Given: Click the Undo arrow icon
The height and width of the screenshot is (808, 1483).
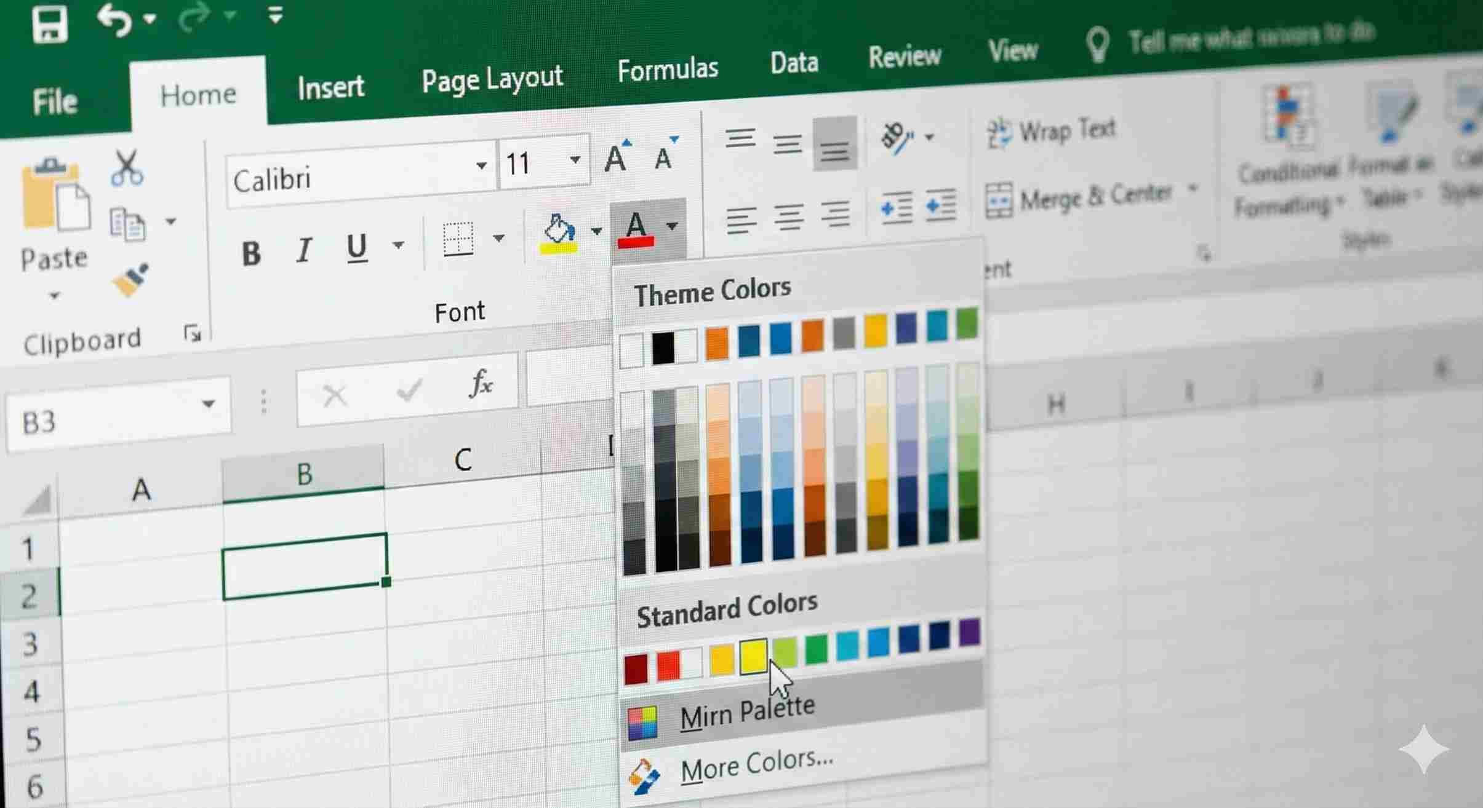Looking at the screenshot, I should [x=114, y=20].
